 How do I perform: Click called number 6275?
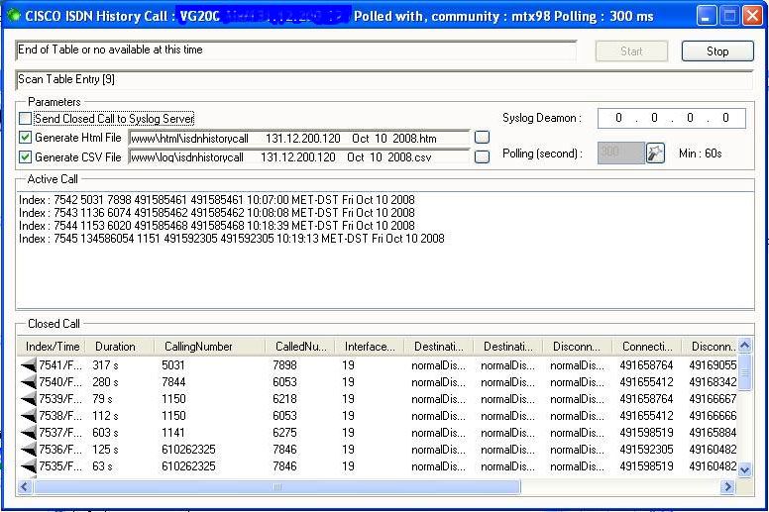284,433
